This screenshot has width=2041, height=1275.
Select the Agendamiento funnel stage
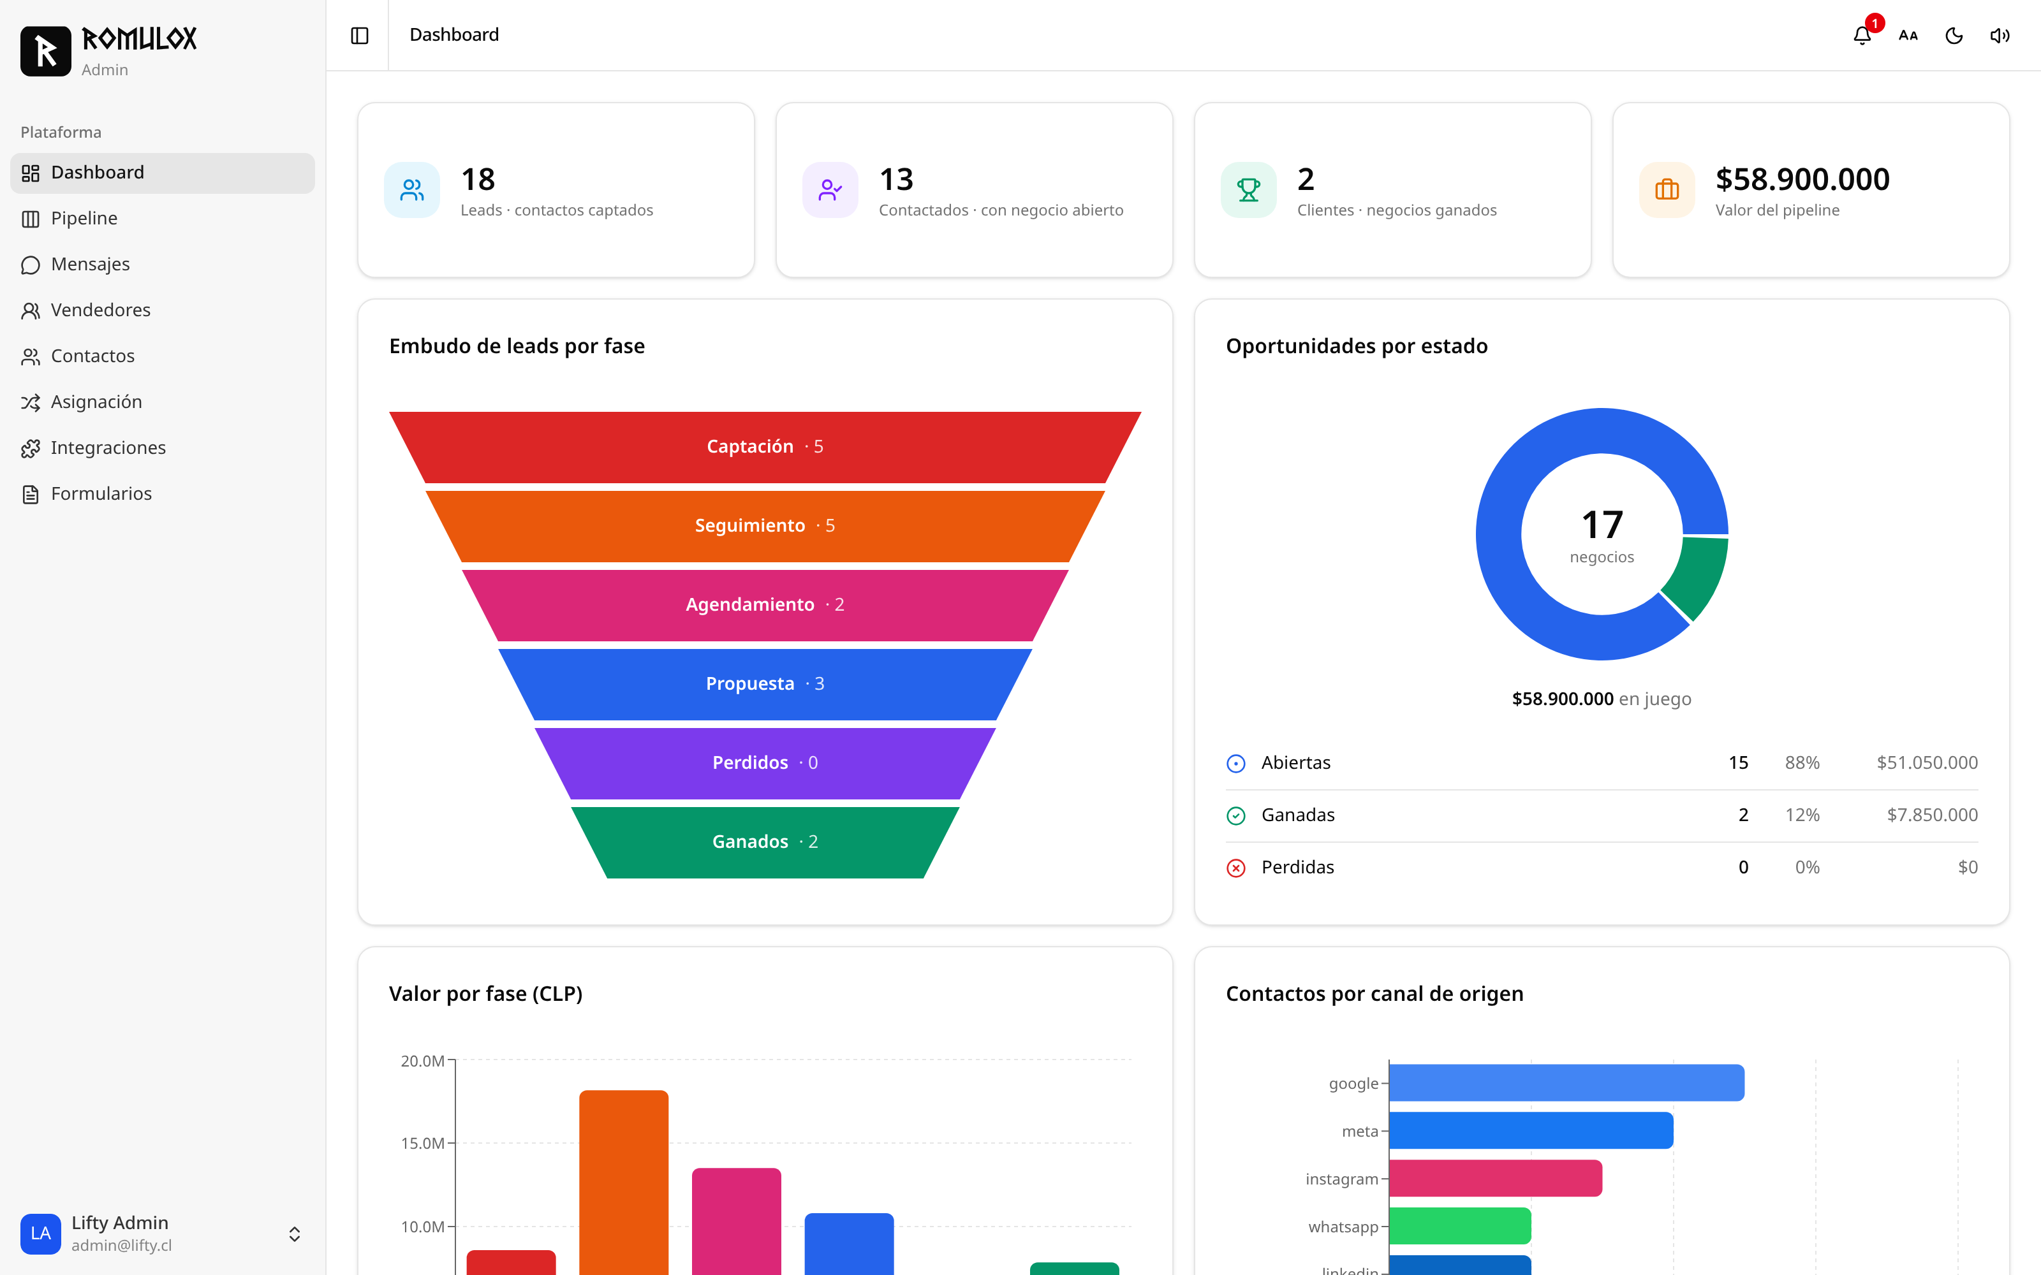(765, 604)
